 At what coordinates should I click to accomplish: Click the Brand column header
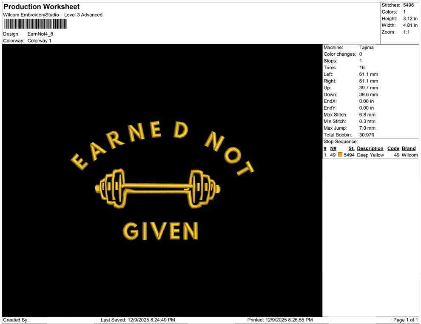click(409, 148)
